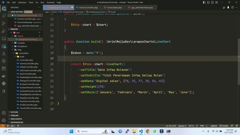Open ProfilController.php in explorer
Viewport: 240px width, 135px height.
pyautogui.click(x=28, y=105)
